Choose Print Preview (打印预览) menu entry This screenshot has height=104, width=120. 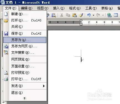click(25, 73)
